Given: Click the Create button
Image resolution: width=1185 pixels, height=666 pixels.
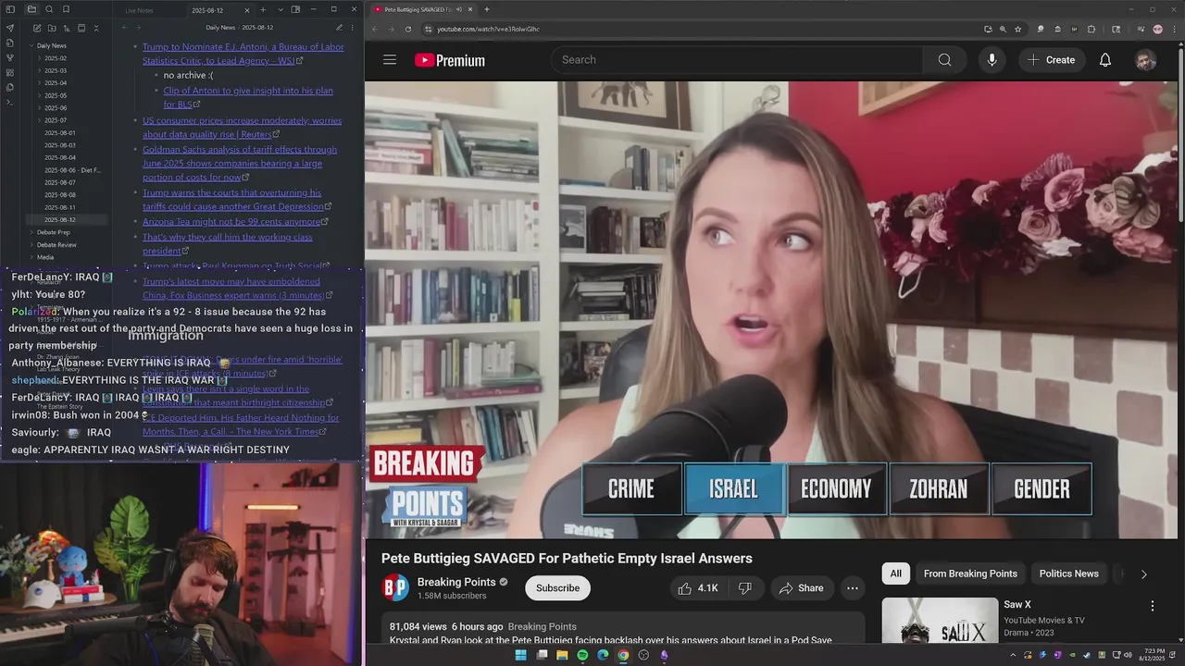Looking at the screenshot, I should 1051,60.
